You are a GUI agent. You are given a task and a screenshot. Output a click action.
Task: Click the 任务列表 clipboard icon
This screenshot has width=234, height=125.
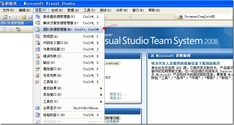[37, 75]
